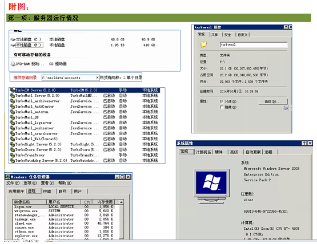The width and height of the screenshot is (317, 244).
Task: Click mail storage directory input field
Action: pos(70,78)
